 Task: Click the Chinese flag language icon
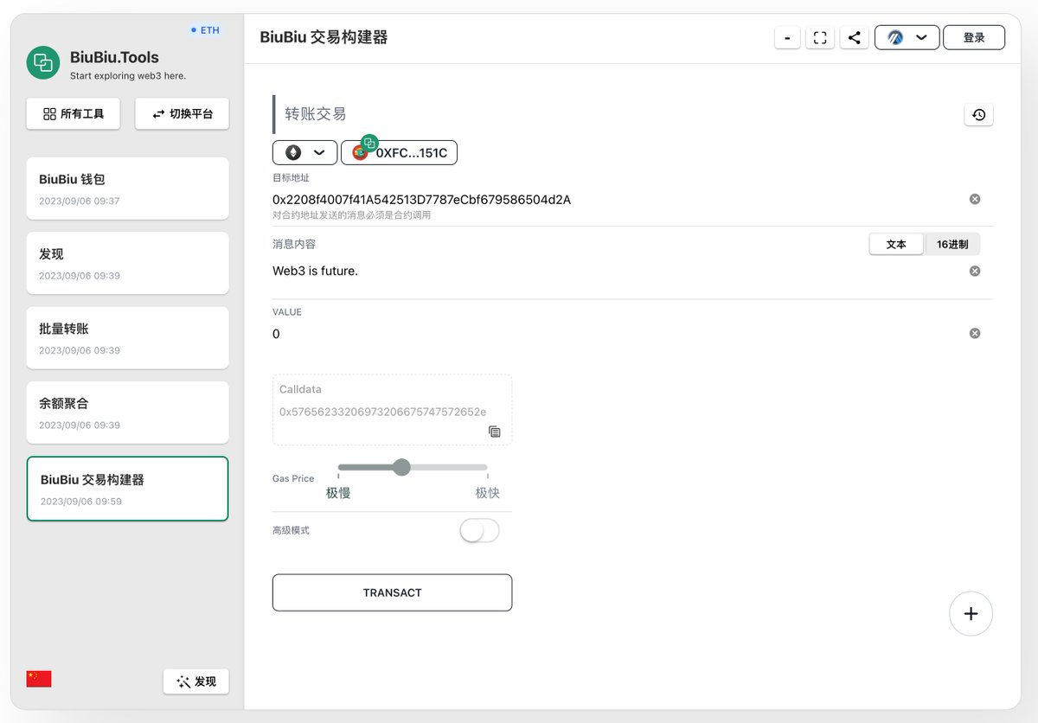(39, 679)
